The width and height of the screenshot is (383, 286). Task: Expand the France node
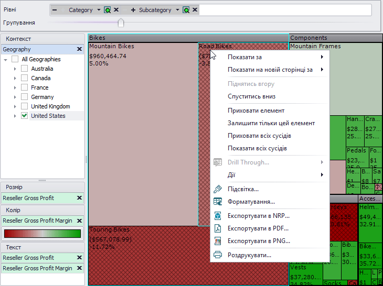15,88
